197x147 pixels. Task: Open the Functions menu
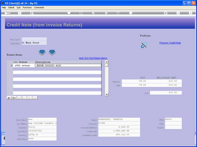click(27, 8)
